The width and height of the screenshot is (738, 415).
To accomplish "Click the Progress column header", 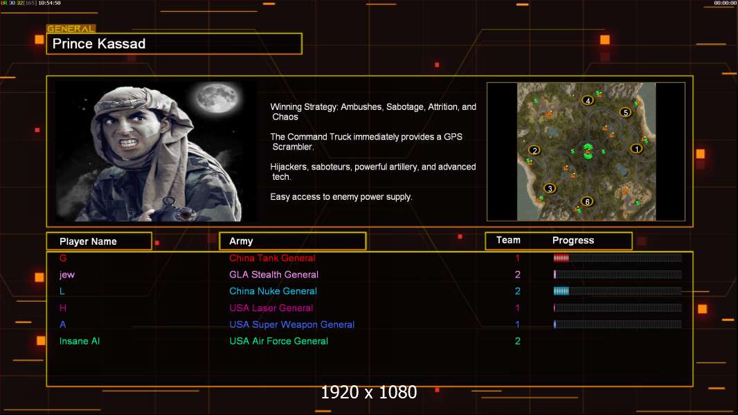I will [x=573, y=241].
